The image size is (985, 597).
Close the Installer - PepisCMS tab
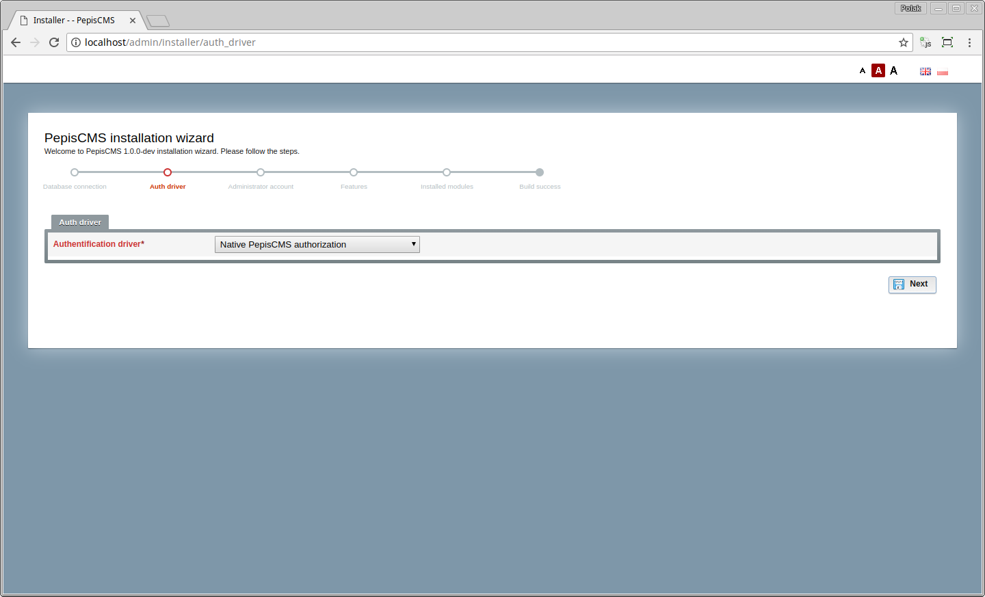[133, 21]
